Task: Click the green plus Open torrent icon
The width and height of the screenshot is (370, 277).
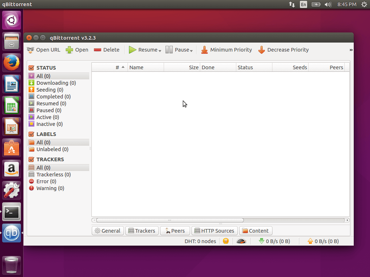Action: coord(69,50)
